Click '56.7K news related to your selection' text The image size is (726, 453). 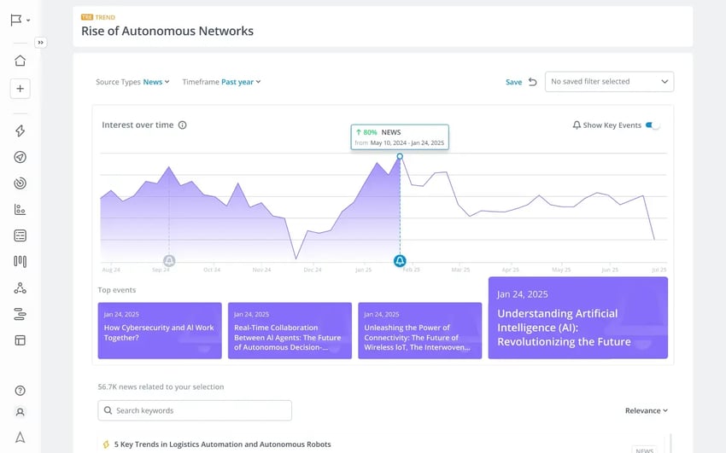[x=161, y=387]
